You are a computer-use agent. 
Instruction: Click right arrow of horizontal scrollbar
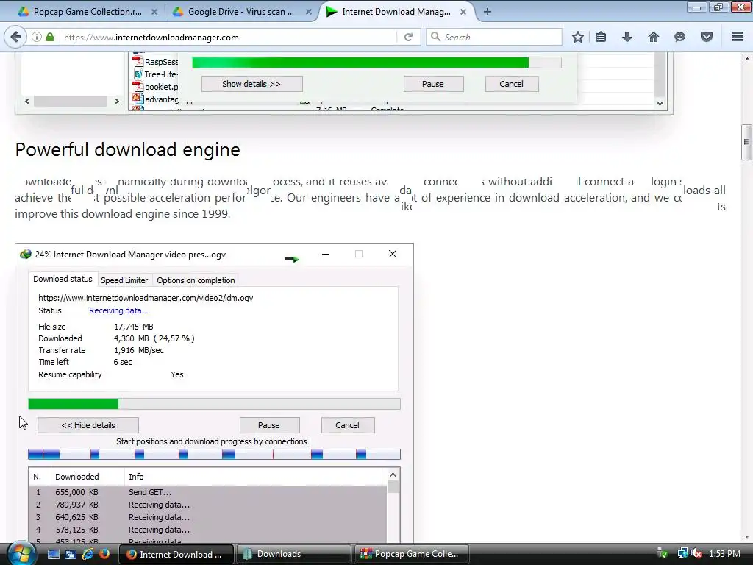116,101
